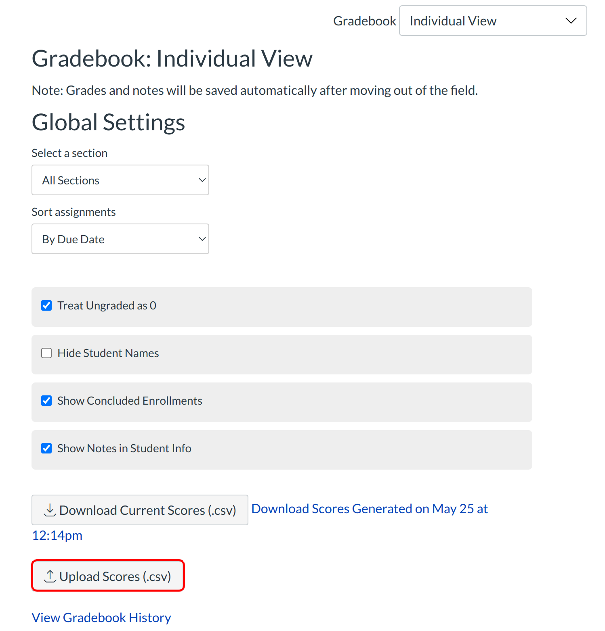Screen dimensions: 605x631
Task: Disable Show Concluded Enrollments
Action: pyautogui.click(x=46, y=401)
